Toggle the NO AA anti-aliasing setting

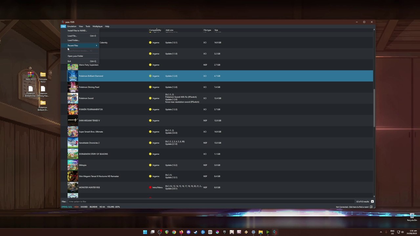[x=102, y=207]
